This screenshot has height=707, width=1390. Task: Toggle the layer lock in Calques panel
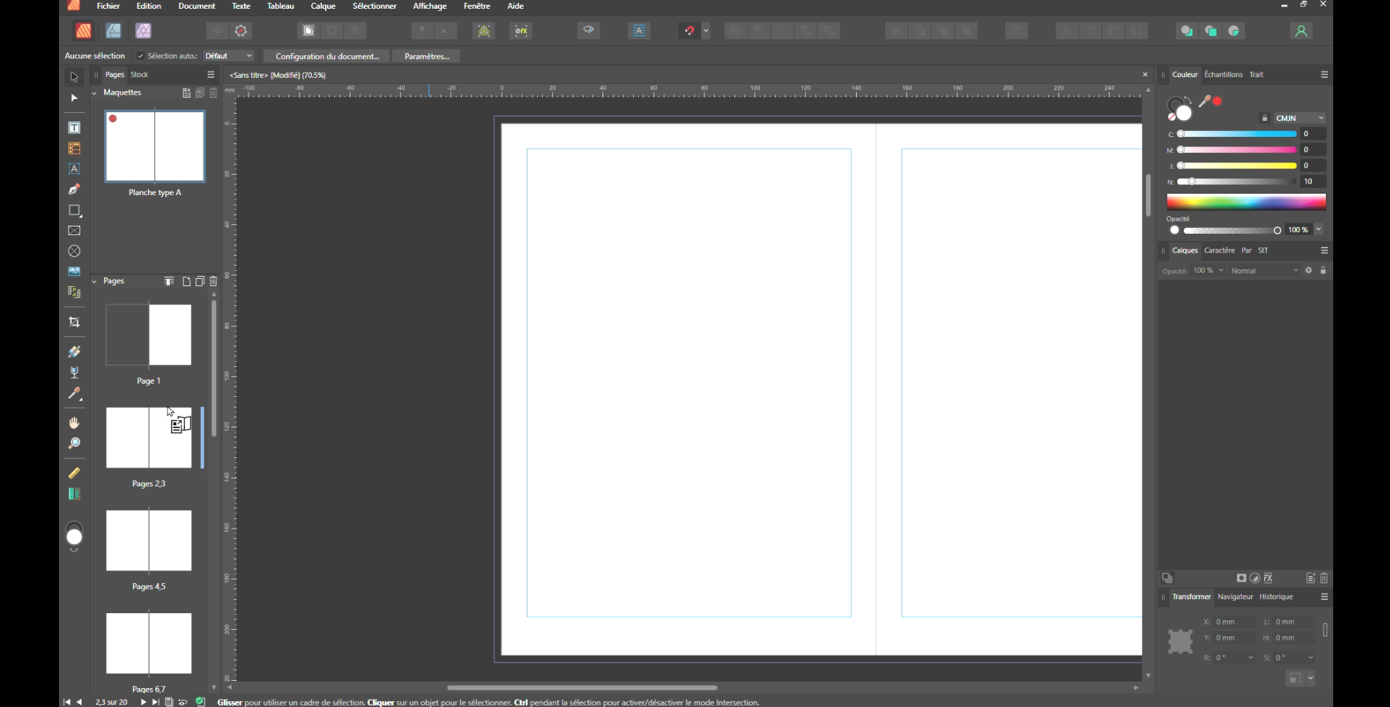pos(1323,271)
